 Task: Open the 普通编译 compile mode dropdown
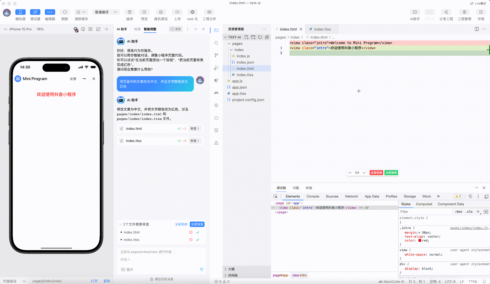click(x=106, y=12)
